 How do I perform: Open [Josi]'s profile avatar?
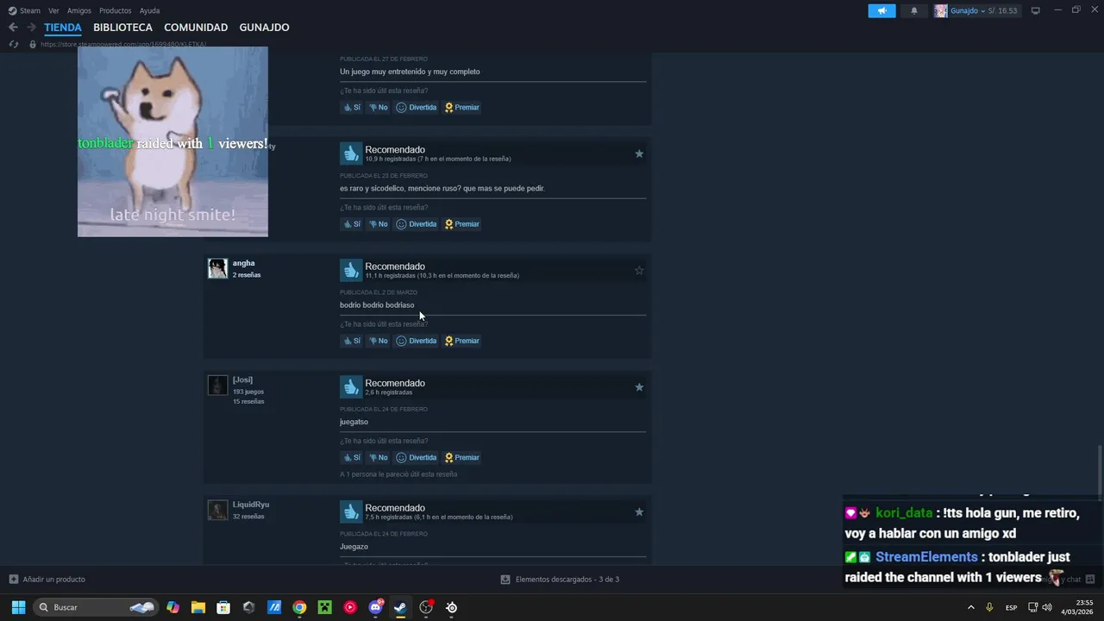[217, 385]
